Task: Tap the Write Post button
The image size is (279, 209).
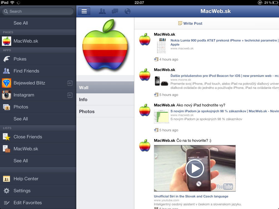Action: [x=190, y=23]
